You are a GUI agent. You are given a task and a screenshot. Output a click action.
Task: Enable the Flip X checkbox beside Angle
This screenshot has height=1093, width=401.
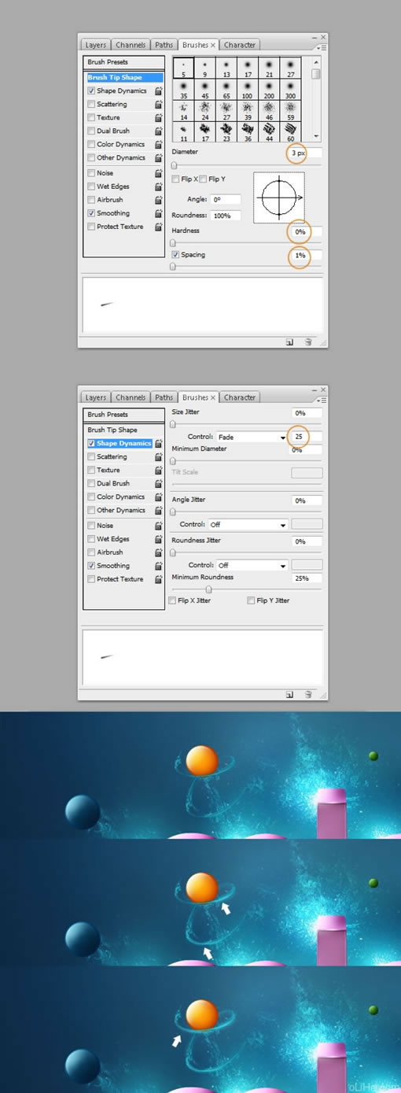(x=176, y=179)
